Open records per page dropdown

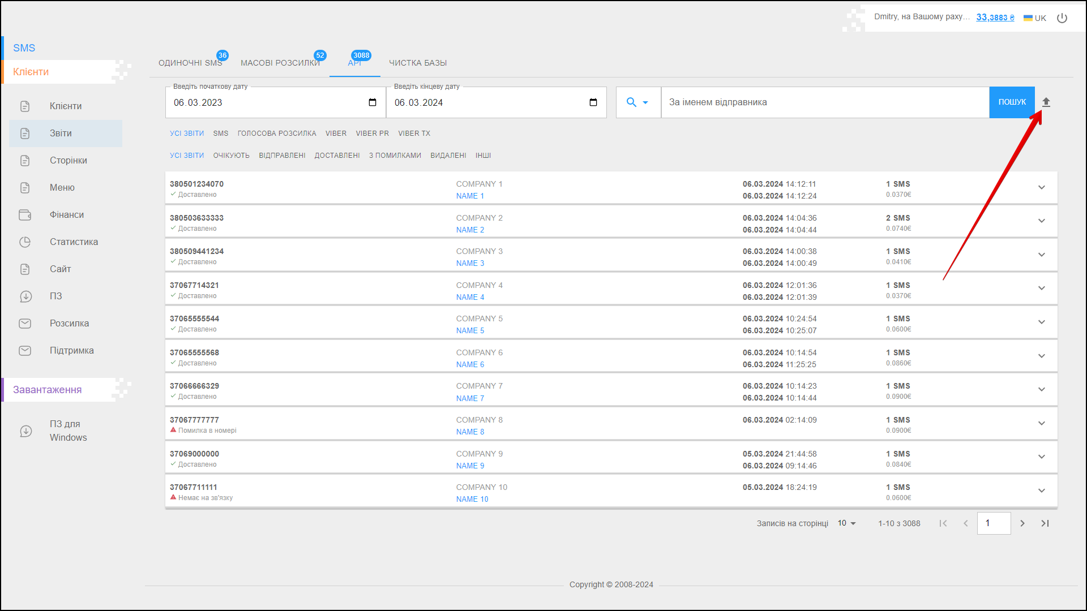point(846,523)
